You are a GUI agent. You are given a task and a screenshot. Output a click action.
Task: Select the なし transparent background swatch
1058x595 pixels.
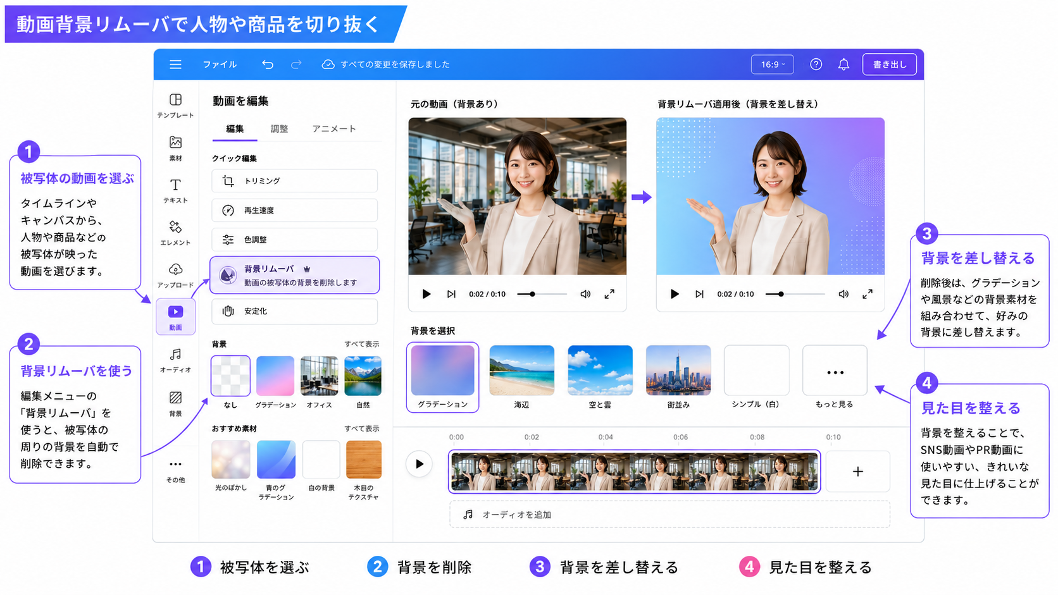point(230,376)
